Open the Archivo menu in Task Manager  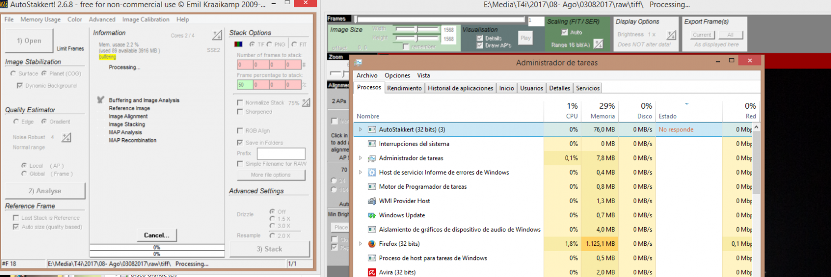367,75
